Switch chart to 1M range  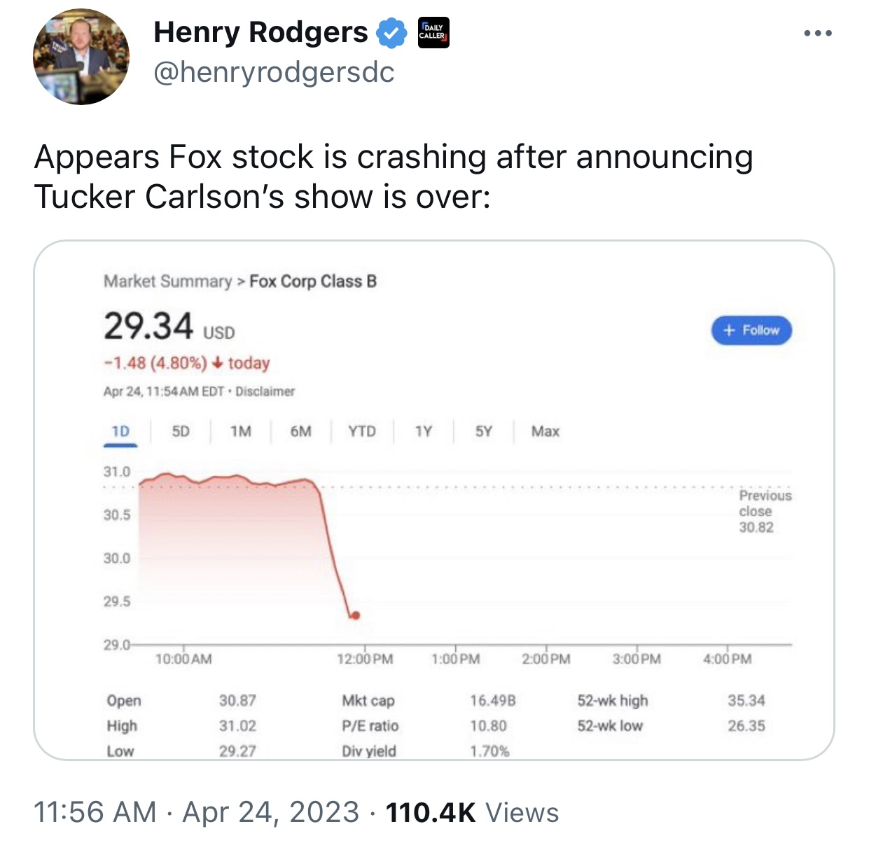coord(241,431)
